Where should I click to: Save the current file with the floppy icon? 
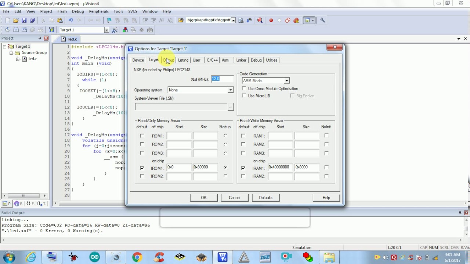tap(24, 21)
